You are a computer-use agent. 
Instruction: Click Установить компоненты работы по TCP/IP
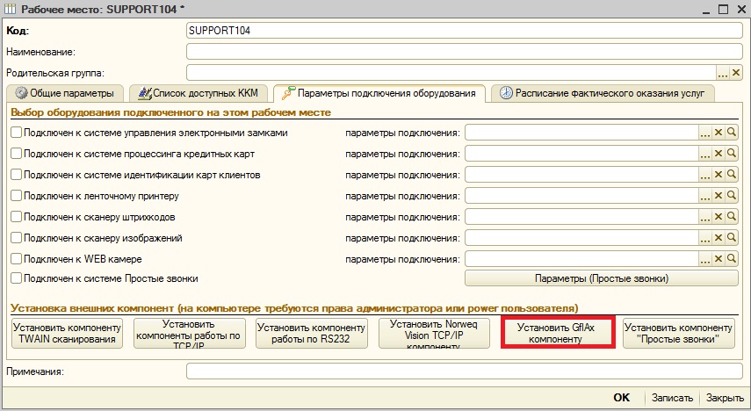[189, 334]
